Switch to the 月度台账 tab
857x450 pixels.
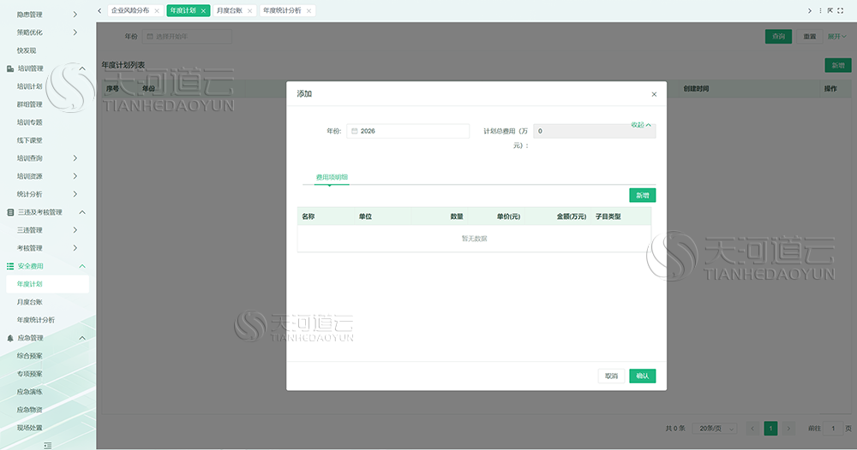pos(230,10)
